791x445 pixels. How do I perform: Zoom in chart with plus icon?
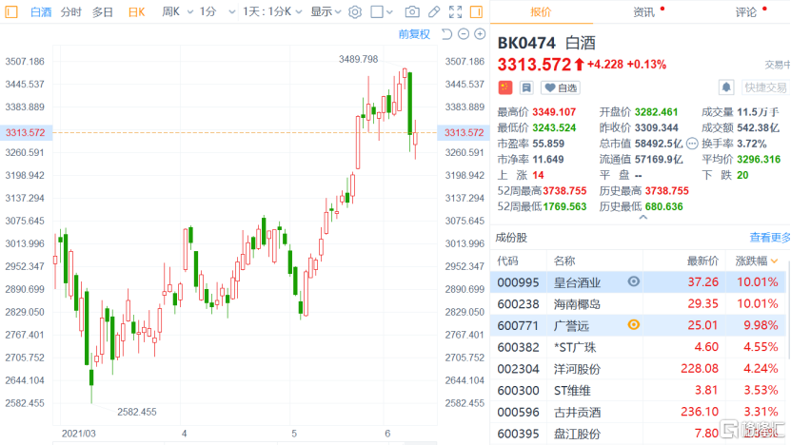(x=480, y=34)
